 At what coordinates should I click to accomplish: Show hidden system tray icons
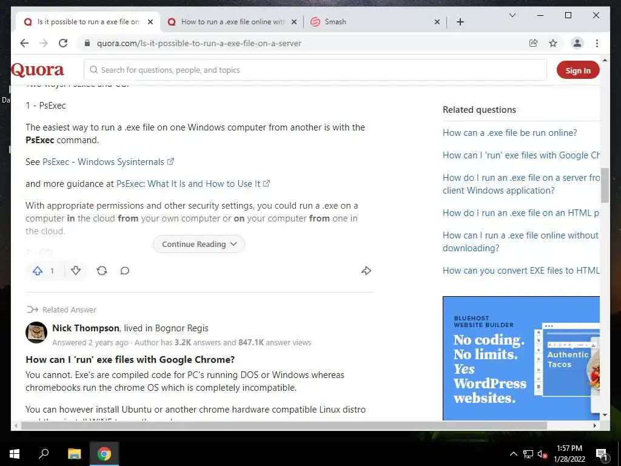513,454
